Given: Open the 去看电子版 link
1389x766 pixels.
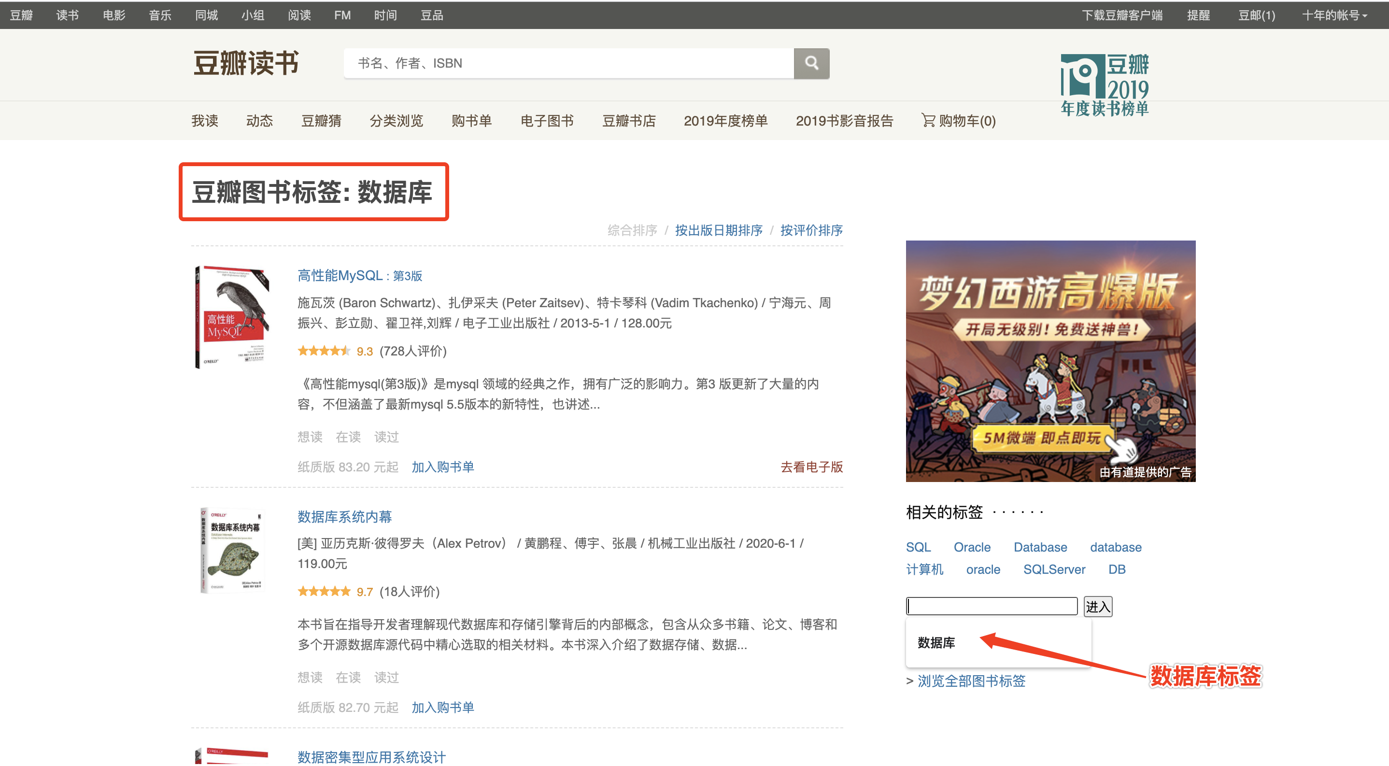Looking at the screenshot, I should (x=811, y=467).
